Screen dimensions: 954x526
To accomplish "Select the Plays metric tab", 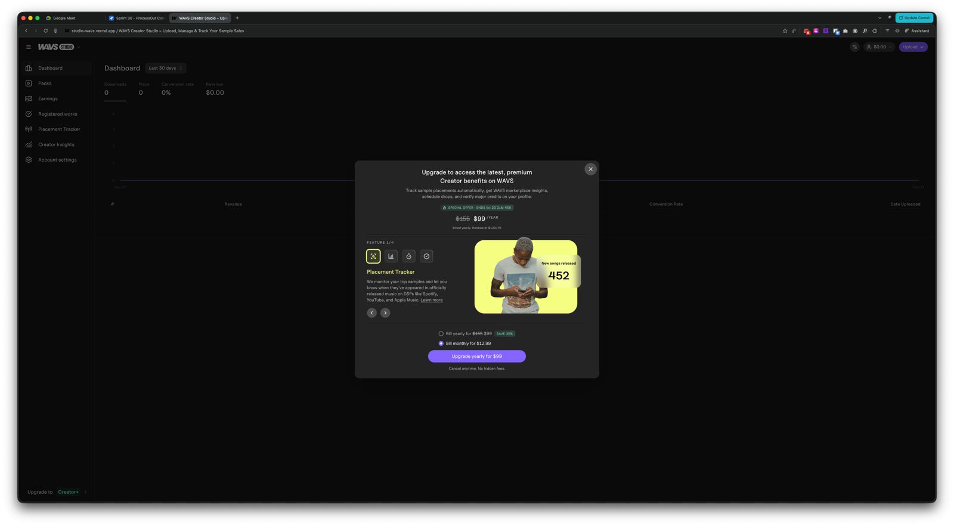I will (x=144, y=89).
